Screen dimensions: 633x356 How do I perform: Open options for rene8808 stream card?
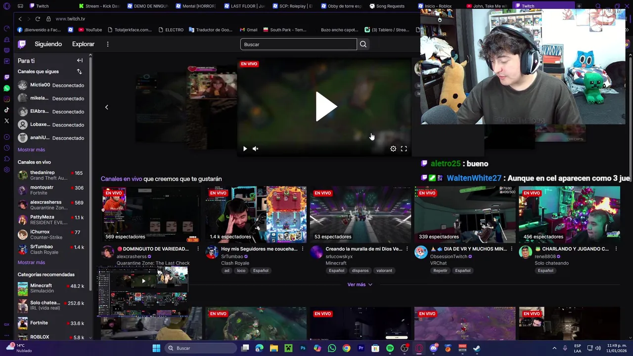coord(616,249)
